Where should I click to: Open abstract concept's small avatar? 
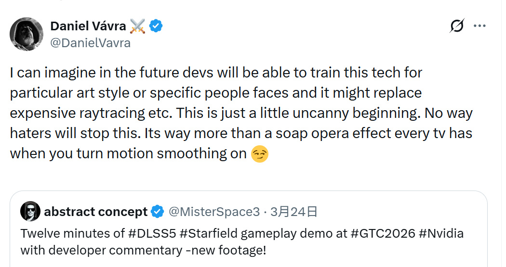30,211
